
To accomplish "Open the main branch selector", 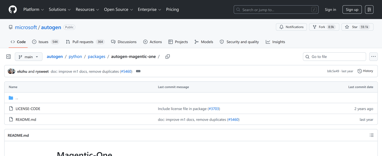I will pyautogui.click(x=29, y=57).
